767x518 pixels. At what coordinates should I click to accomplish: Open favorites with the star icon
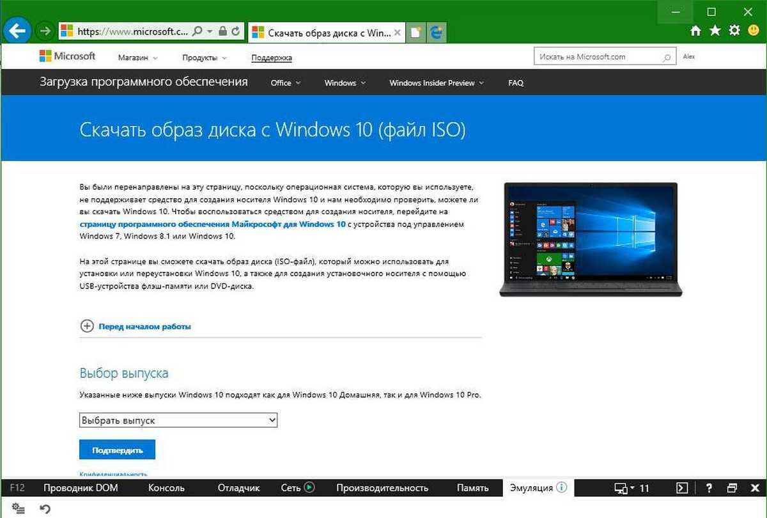coord(715,31)
